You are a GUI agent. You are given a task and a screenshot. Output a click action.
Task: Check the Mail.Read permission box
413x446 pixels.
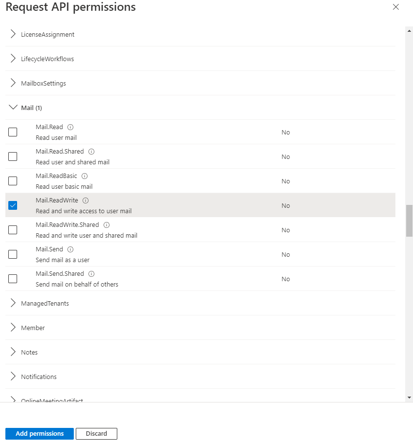click(13, 132)
